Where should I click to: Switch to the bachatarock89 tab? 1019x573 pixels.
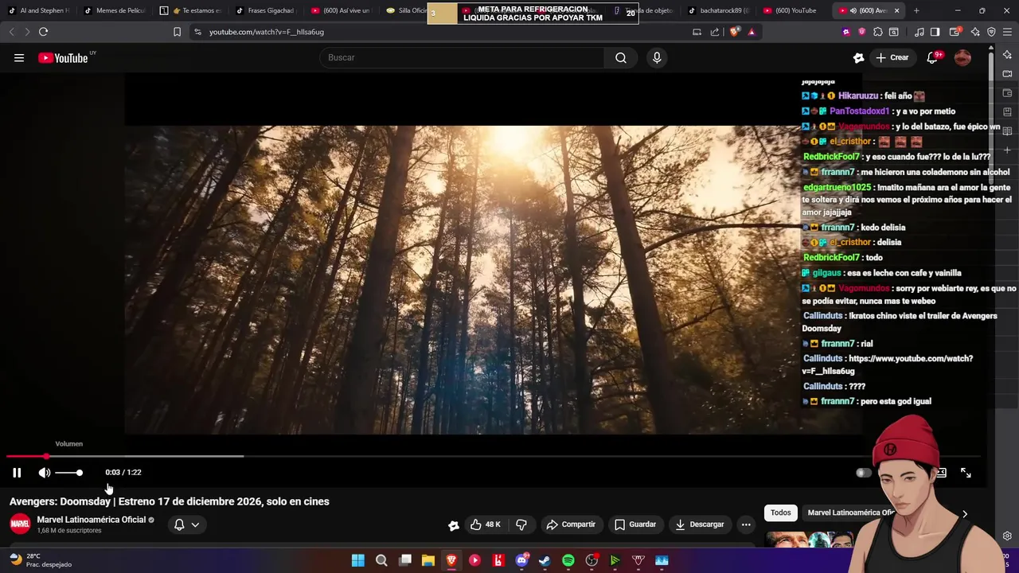[718, 10]
